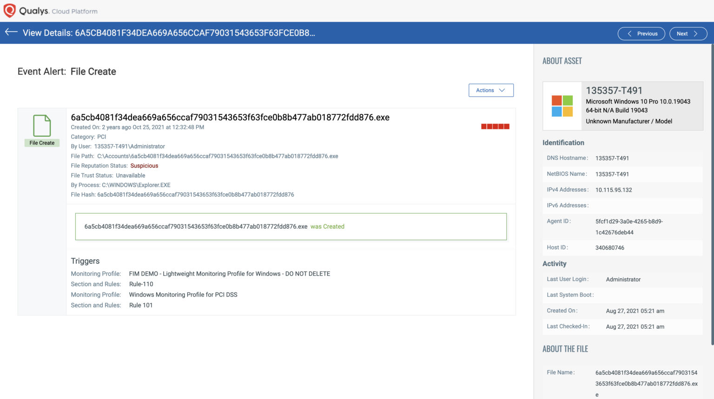Click the Previous navigation button
Image resolution: width=714 pixels, height=399 pixels.
click(x=641, y=33)
